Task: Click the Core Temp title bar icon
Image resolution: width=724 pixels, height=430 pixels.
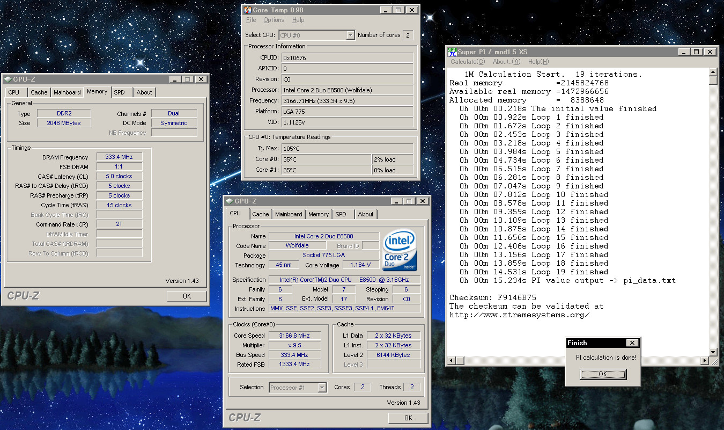Action: click(x=247, y=10)
